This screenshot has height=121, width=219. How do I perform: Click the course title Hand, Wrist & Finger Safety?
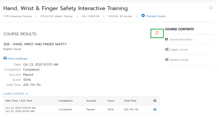click(66, 8)
